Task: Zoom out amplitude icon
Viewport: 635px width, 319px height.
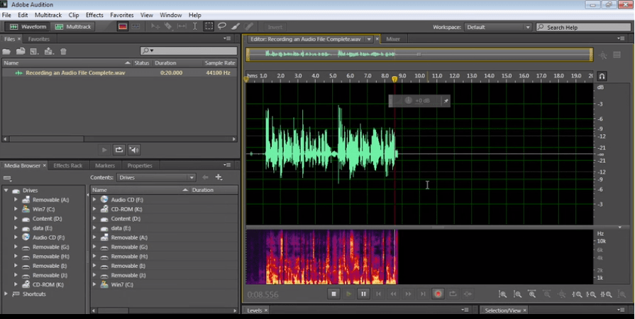Action: click(x=517, y=295)
